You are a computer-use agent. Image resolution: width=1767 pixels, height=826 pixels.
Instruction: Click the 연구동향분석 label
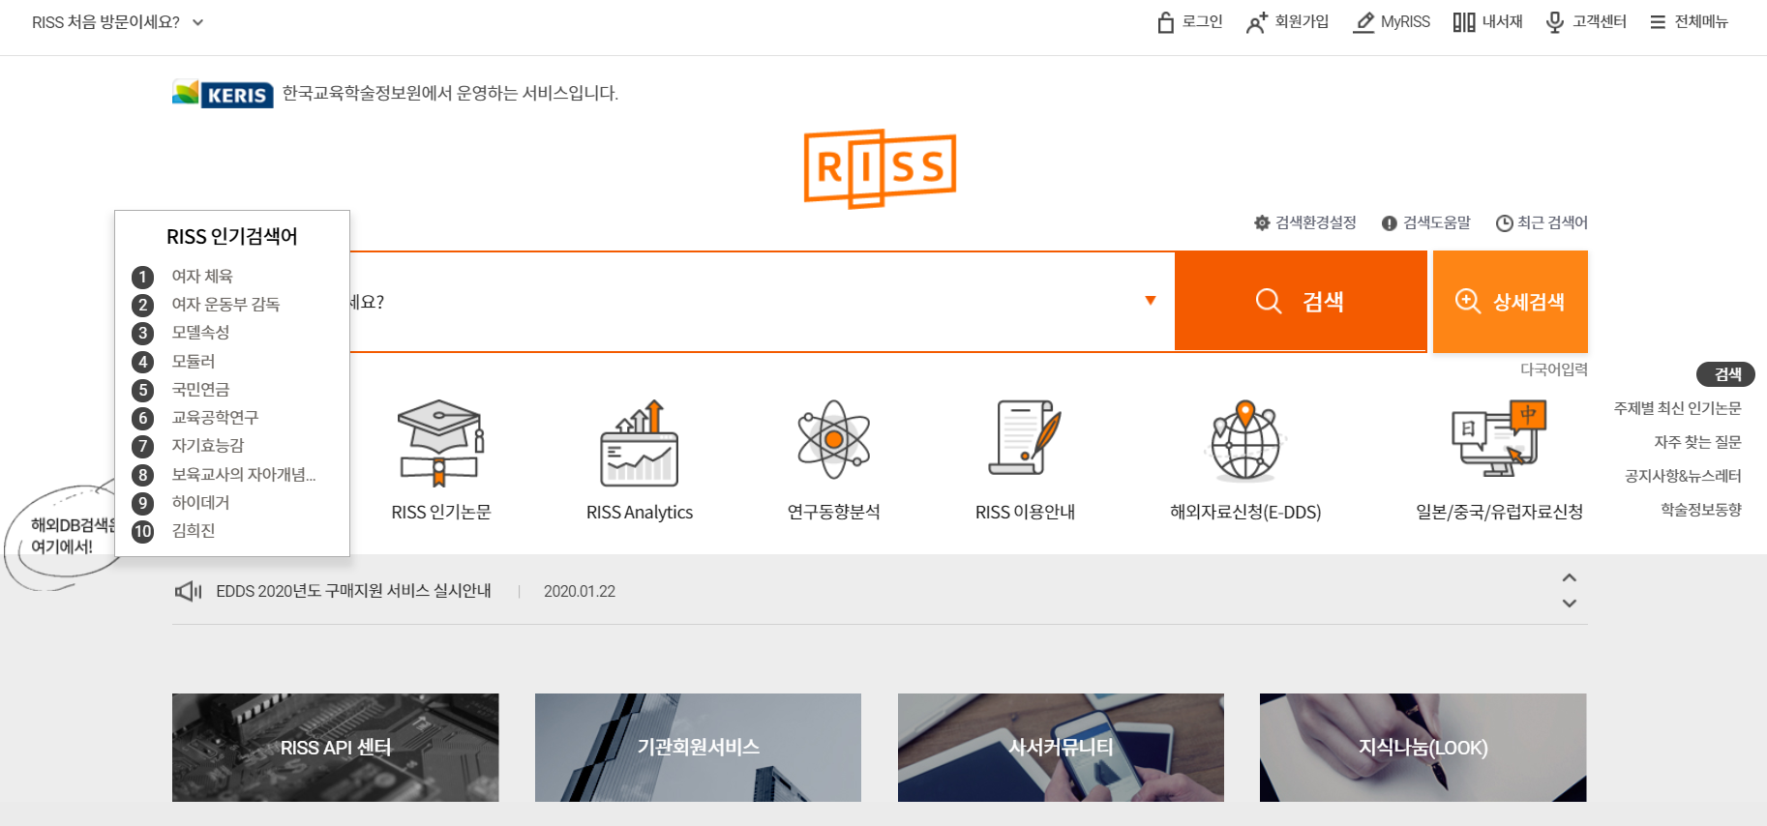tap(834, 513)
